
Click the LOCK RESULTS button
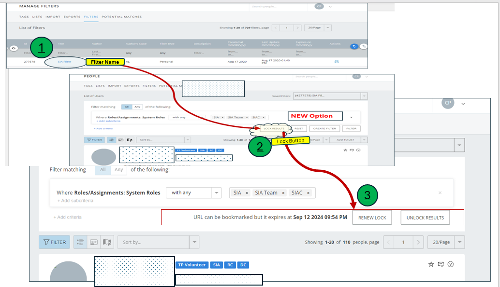(x=274, y=129)
